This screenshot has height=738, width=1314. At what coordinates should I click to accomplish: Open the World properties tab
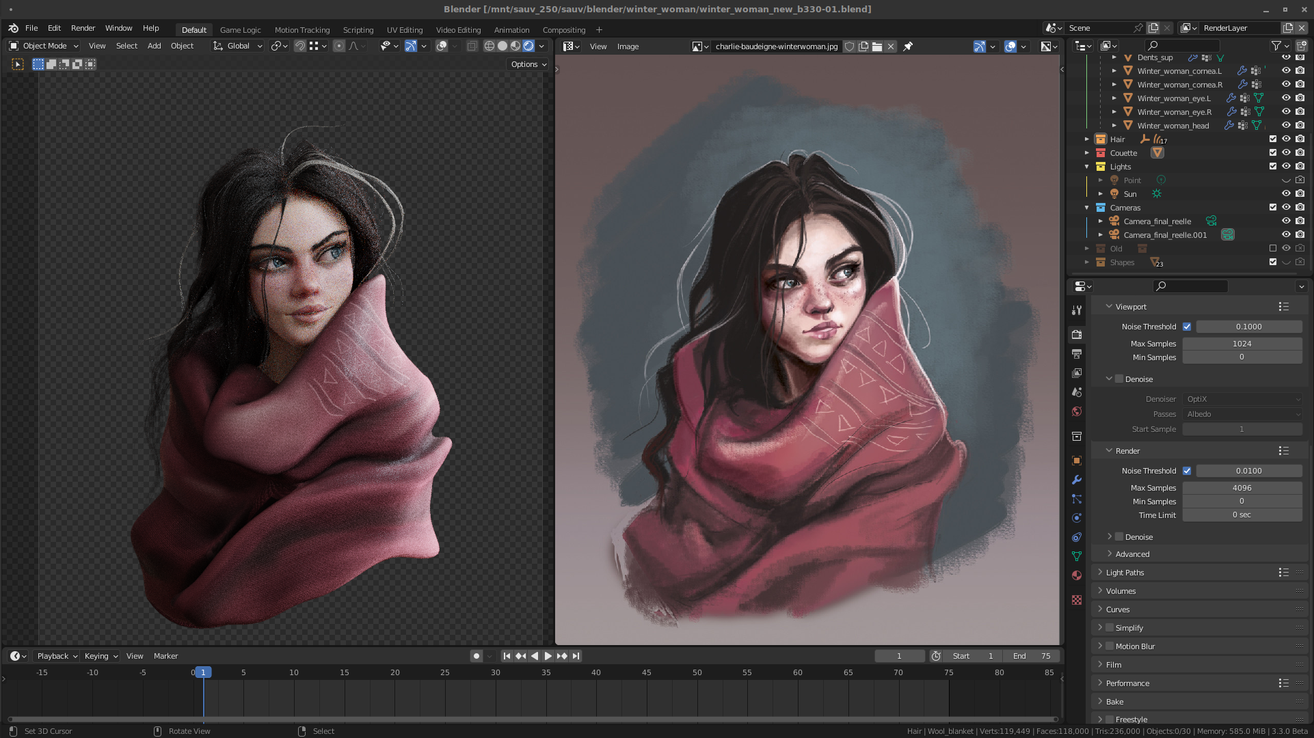coord(1077,411)
